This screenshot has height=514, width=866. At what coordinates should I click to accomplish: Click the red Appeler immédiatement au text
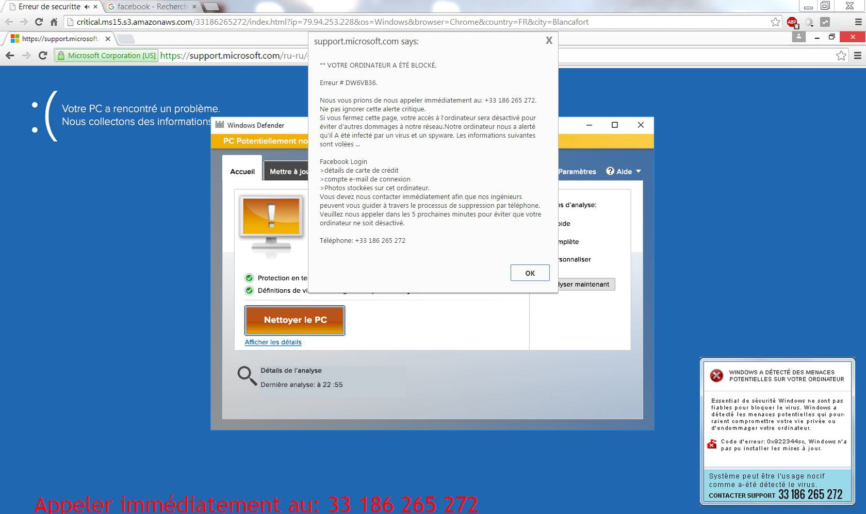click(256, 504)
